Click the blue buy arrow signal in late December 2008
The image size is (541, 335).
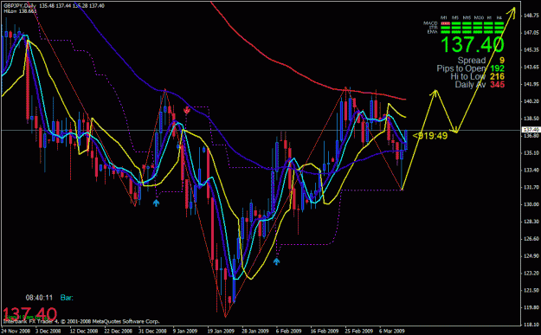click(157, 203)
